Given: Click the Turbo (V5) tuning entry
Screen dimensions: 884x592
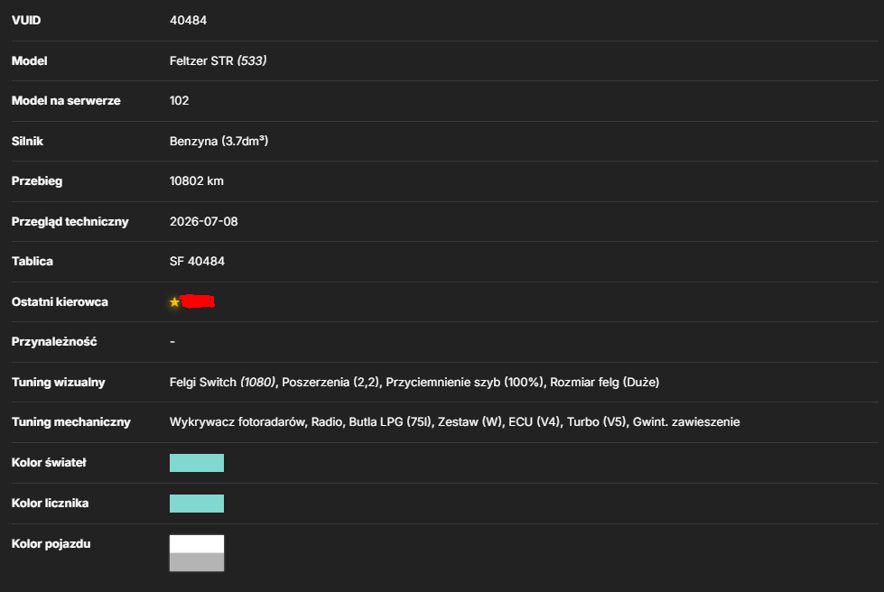Looking at the screenshot, I should 597,422.
